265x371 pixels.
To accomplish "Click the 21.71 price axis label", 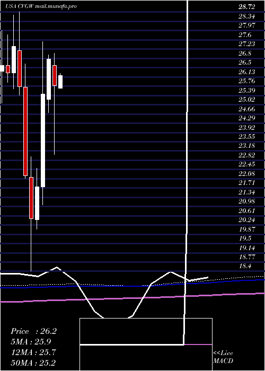I will click(x=247, y=183).
